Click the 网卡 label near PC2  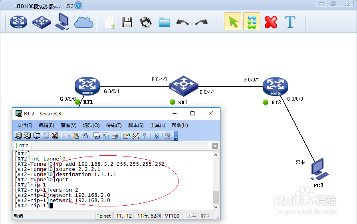[300, 162]
